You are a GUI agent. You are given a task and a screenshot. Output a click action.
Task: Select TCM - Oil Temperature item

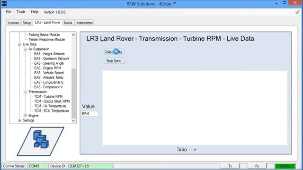click(x=50, y=106)
